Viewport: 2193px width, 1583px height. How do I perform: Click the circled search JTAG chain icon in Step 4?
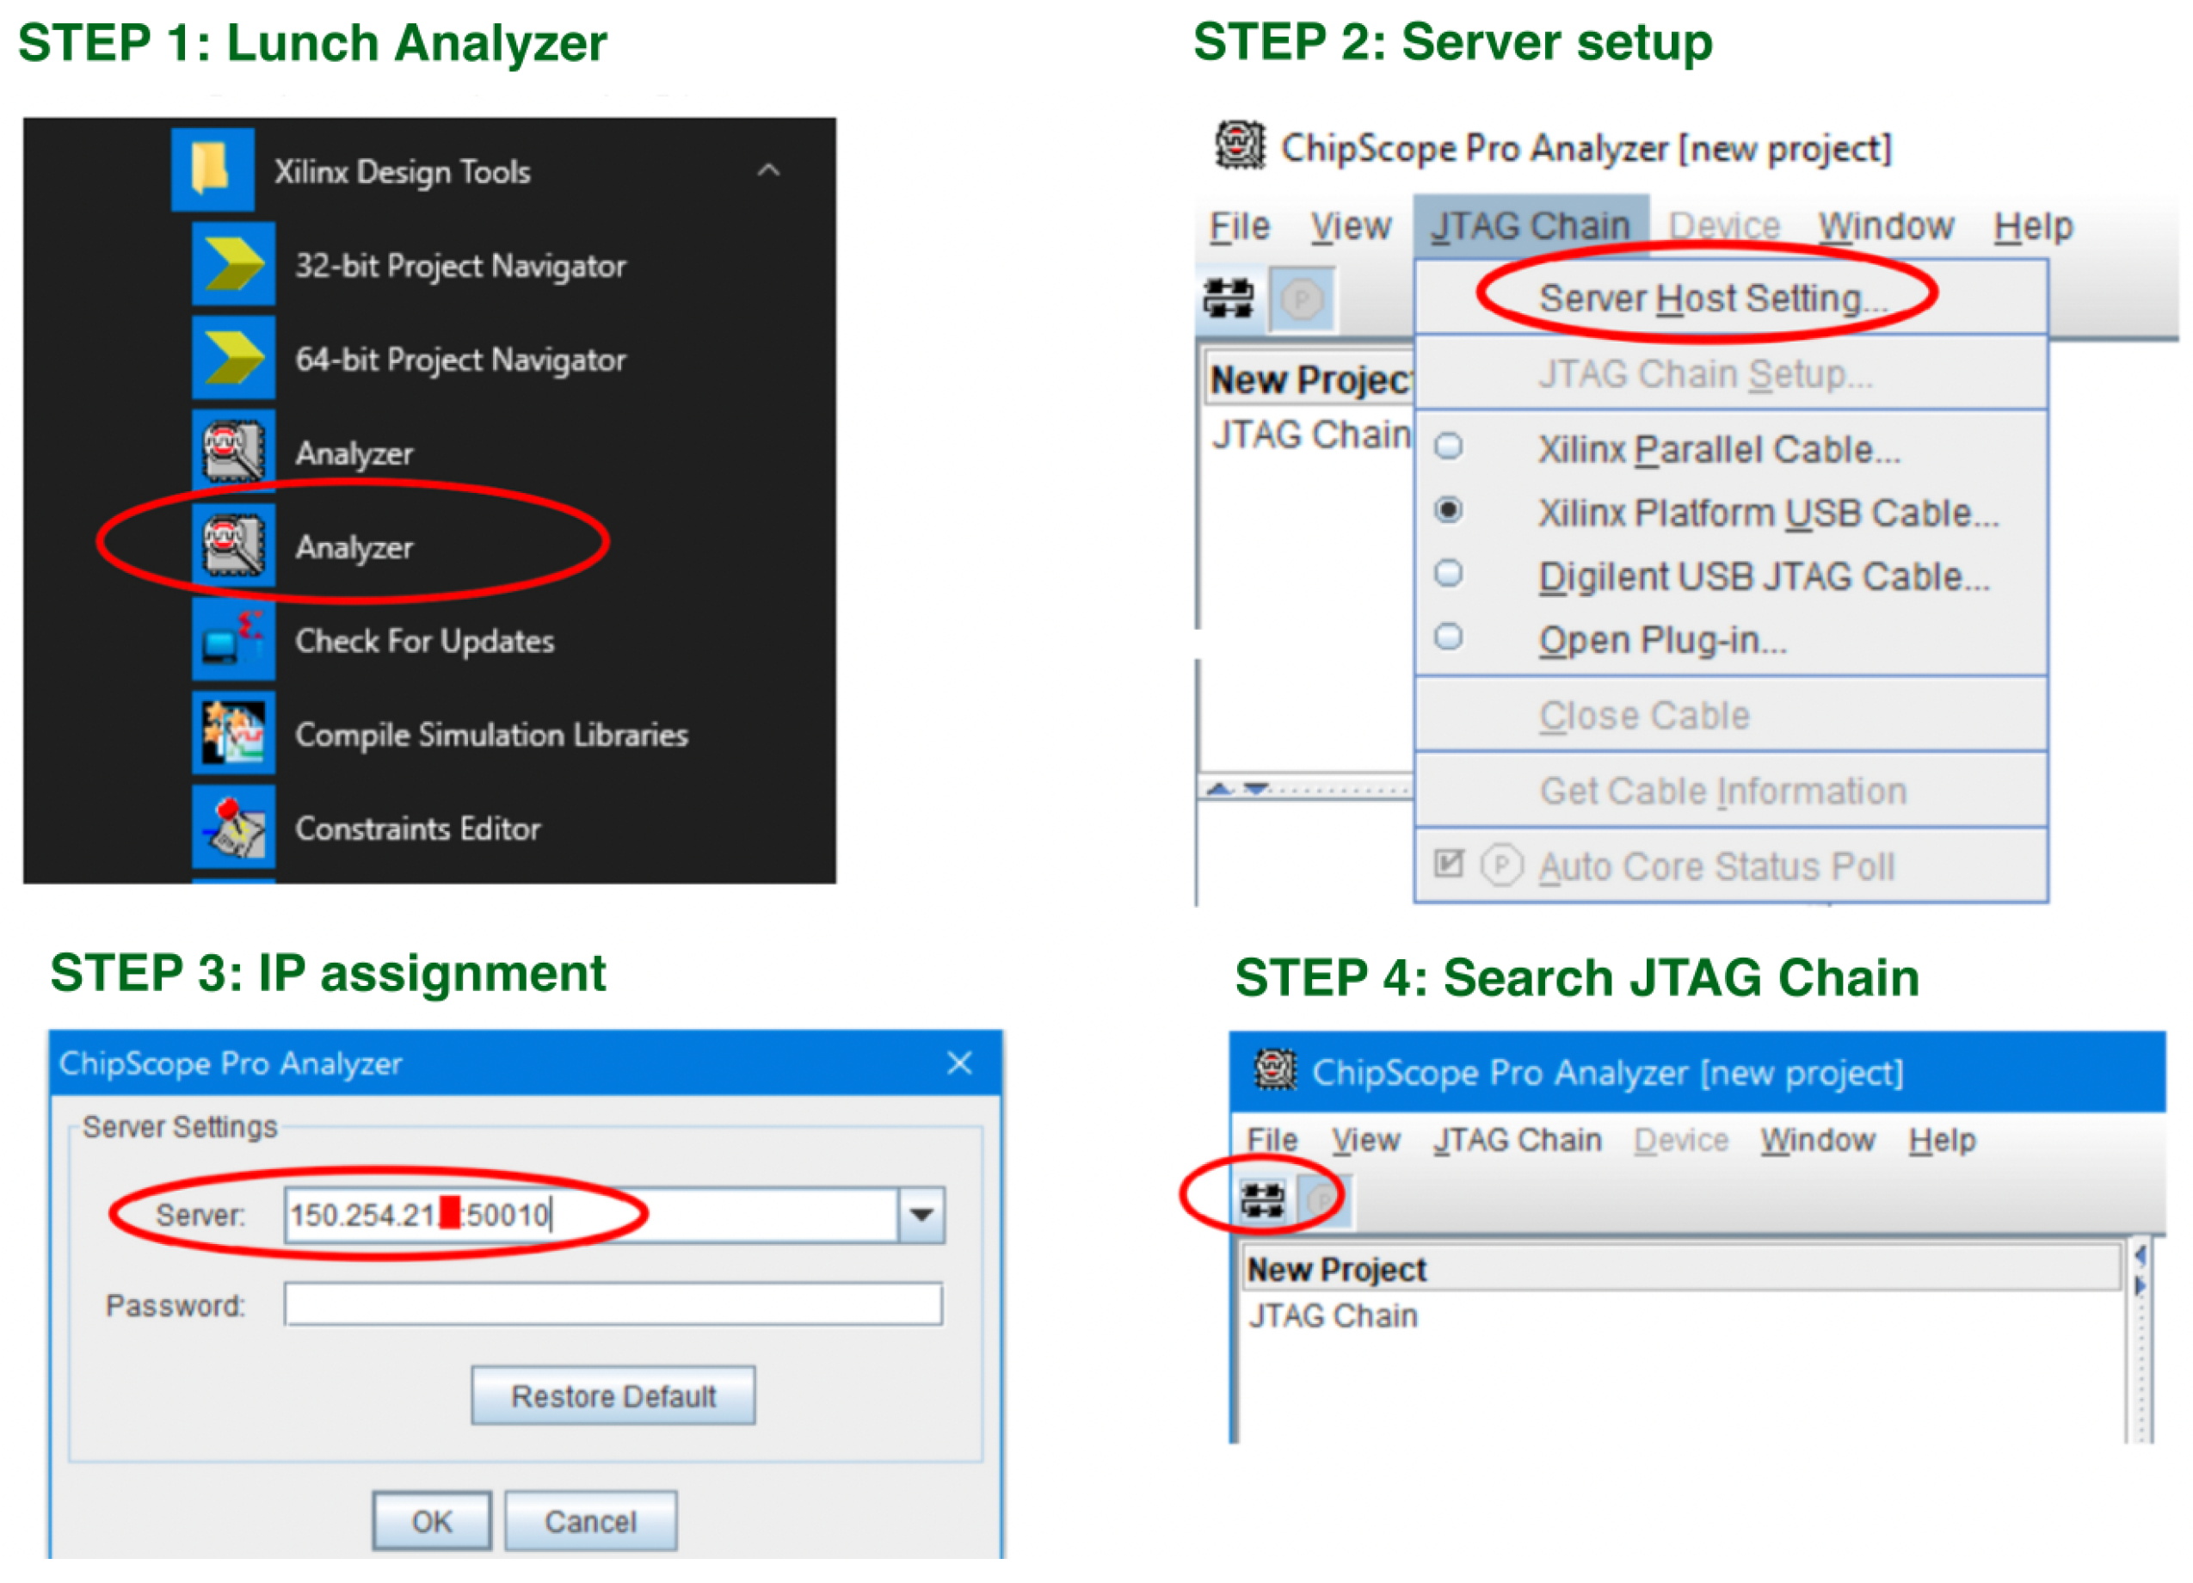[x=1263, y=1201]
